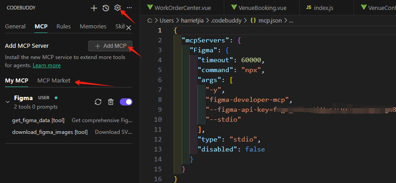The width and height of the screenshot is (396, 183).
Task: Open the VenueBooking.vue editor tab
Action: click(262, 8)
